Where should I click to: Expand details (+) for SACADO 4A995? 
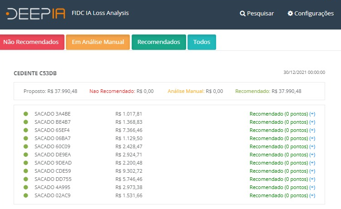312,187
